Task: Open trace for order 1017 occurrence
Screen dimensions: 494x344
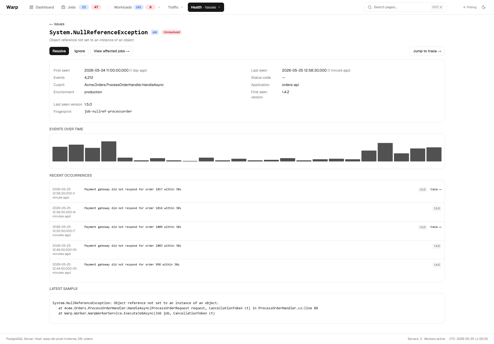Action: pyautogui.click(x=436, y=190)
